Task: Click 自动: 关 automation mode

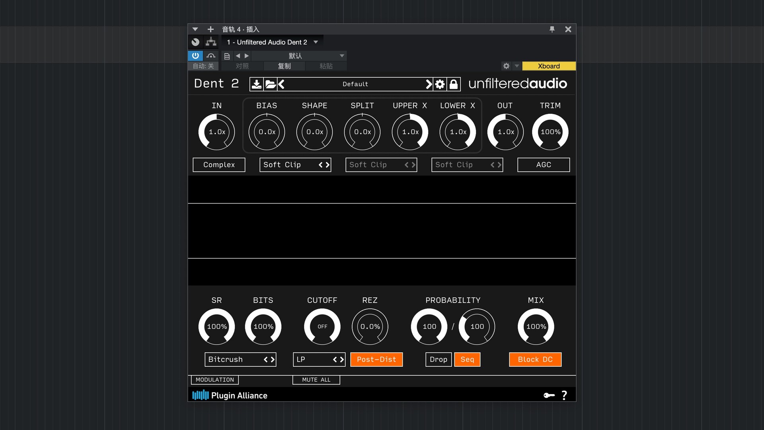Action: (203, 66)
